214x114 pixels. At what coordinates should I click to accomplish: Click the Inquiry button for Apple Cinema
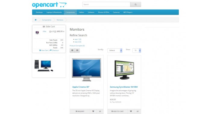pos(80,111)
